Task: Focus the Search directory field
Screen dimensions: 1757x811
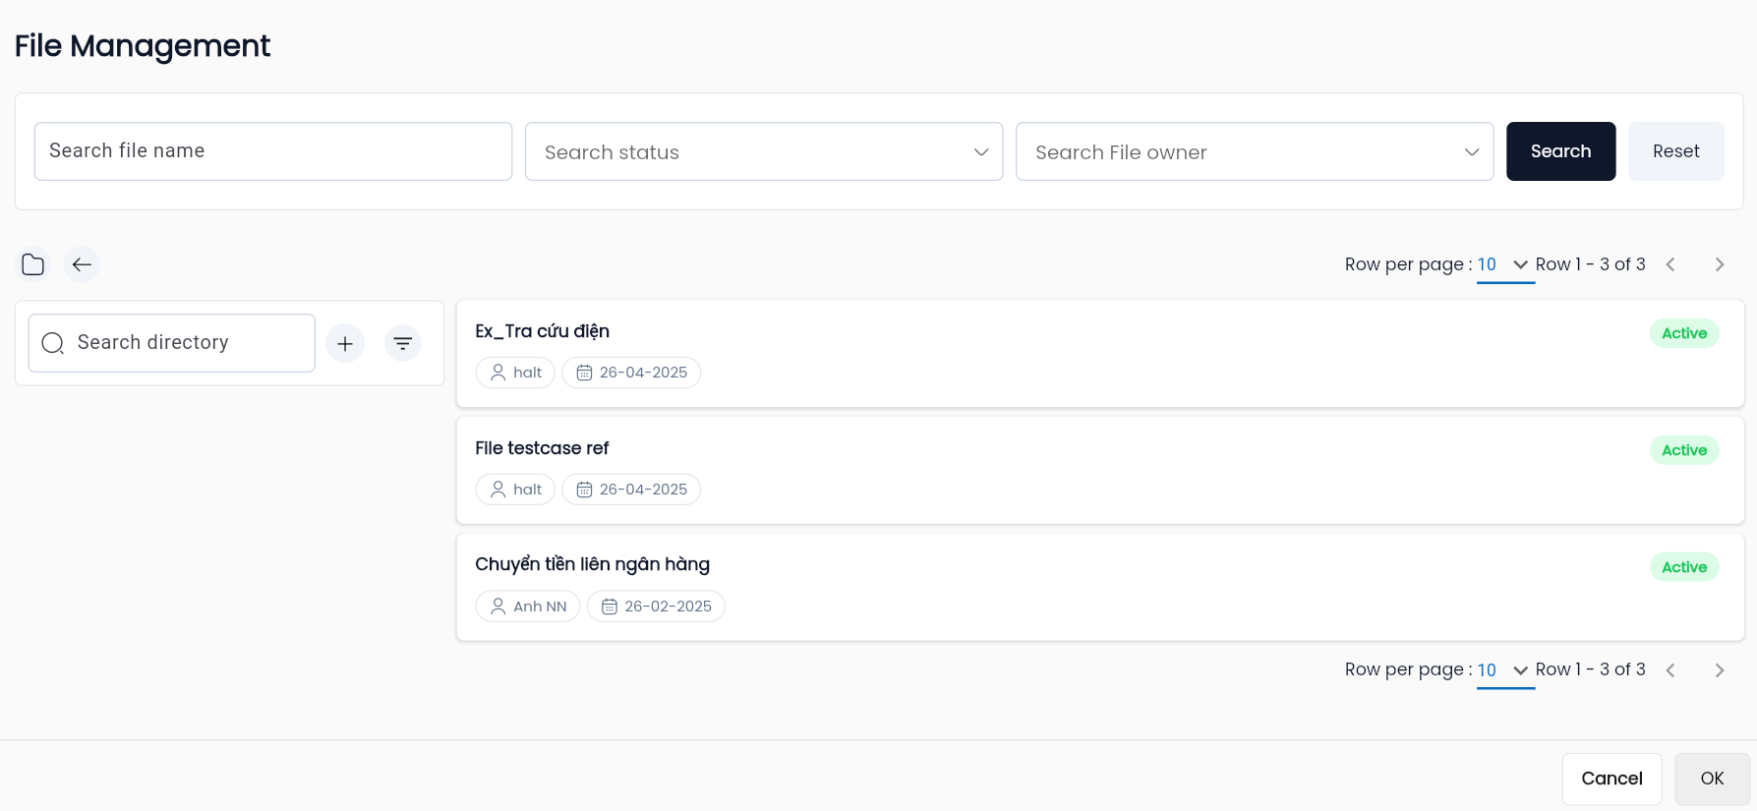Action: pyautogui.click(x=172, y=343)
